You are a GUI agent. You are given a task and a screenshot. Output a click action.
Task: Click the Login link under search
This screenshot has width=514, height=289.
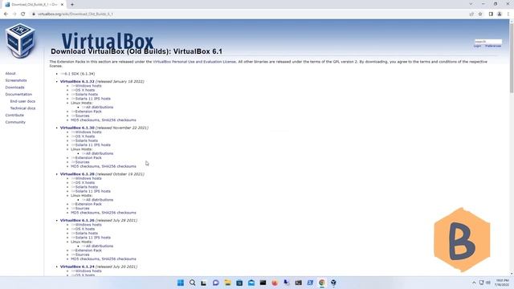coord(477,47)
